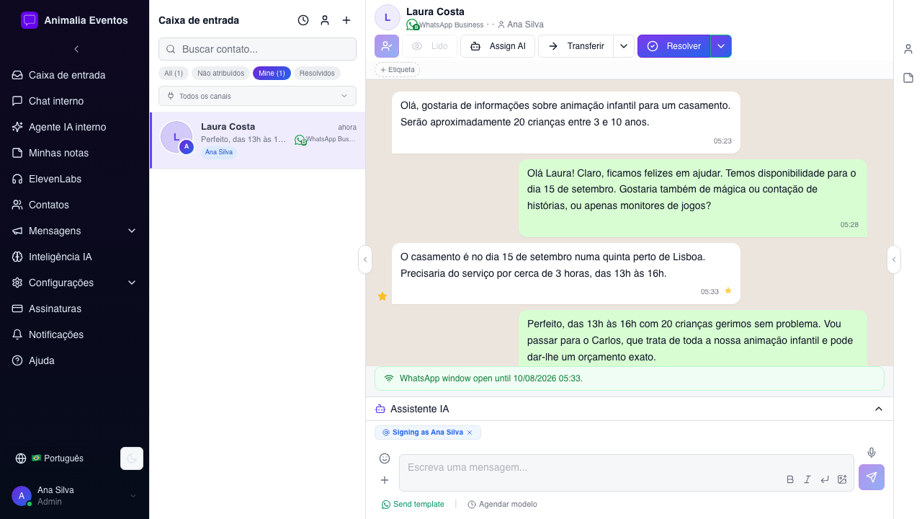922x519 pixels.
Task: Click the enter-key newline icon in composer
Action: point(825,479)
